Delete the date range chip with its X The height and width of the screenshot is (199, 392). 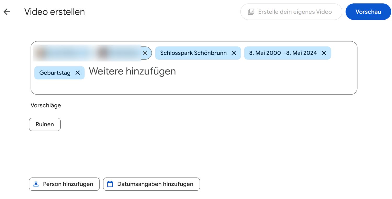pyautogui.click(x=324, y=53)
